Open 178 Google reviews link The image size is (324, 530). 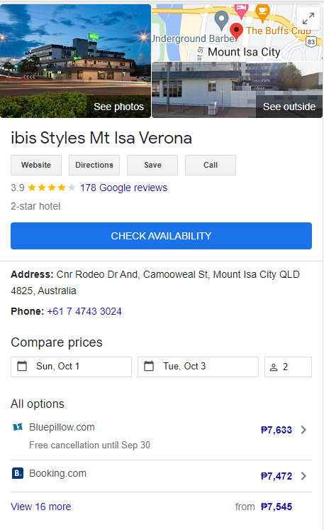[x=123, y=188]
